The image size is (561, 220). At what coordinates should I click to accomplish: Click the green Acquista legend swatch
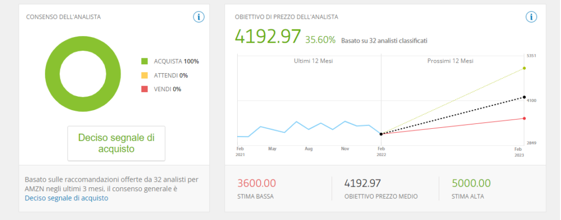coord(145,61)
